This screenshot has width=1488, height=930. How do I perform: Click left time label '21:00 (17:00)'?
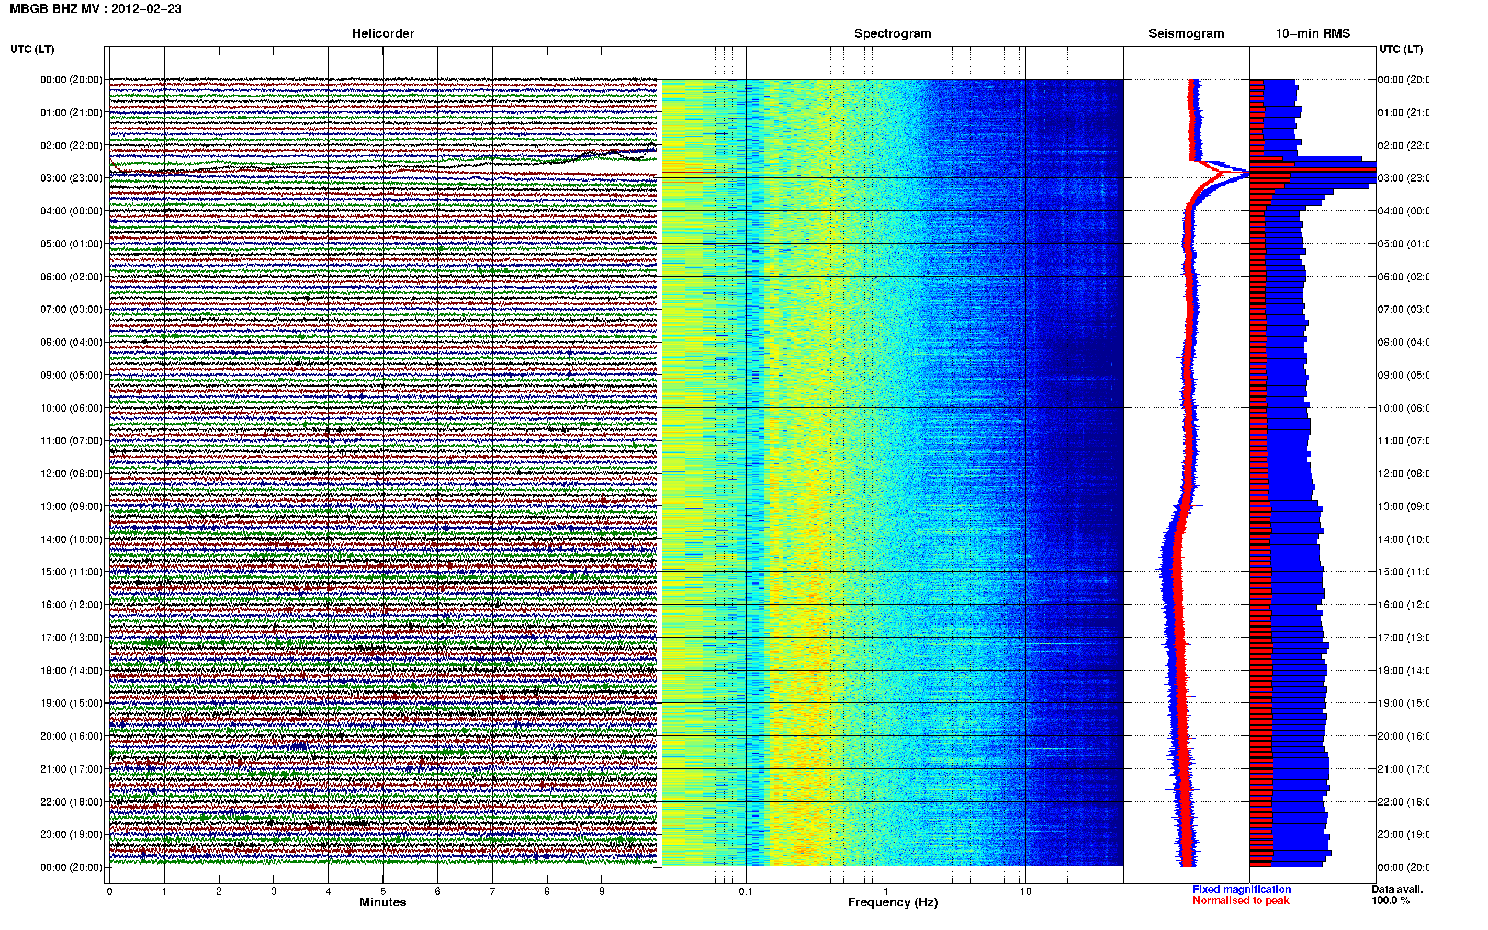(71, 769)
